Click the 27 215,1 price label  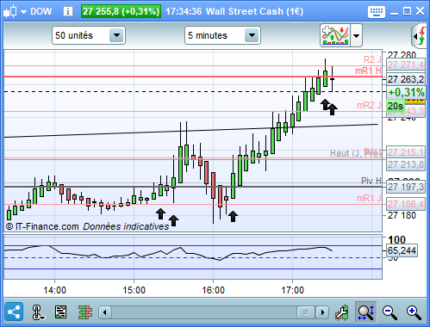(x=405, y=152)
